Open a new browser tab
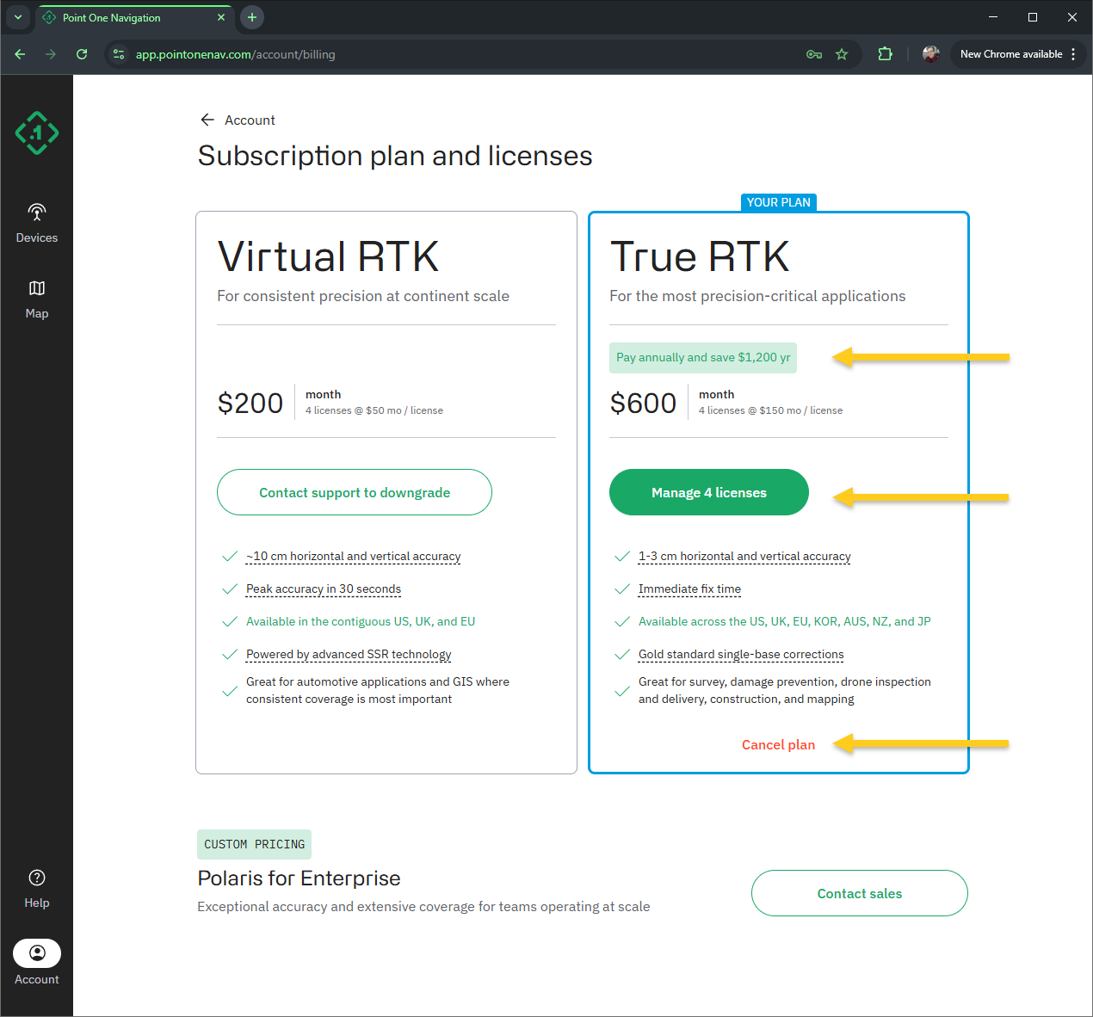The height and width of the screenshot is (1017, 1093). coord(252,17)
